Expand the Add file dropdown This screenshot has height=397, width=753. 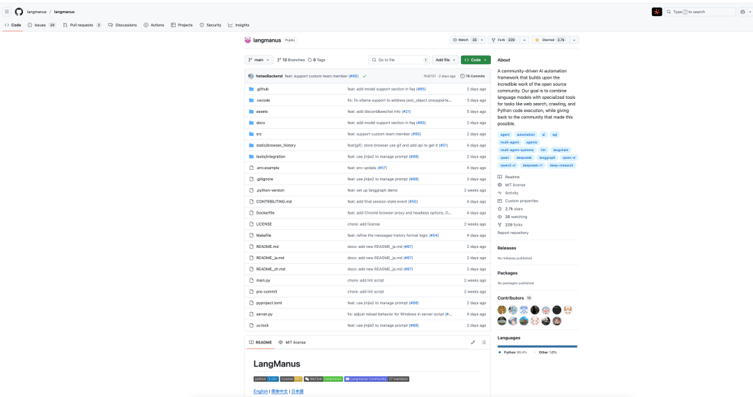[445, 60]
